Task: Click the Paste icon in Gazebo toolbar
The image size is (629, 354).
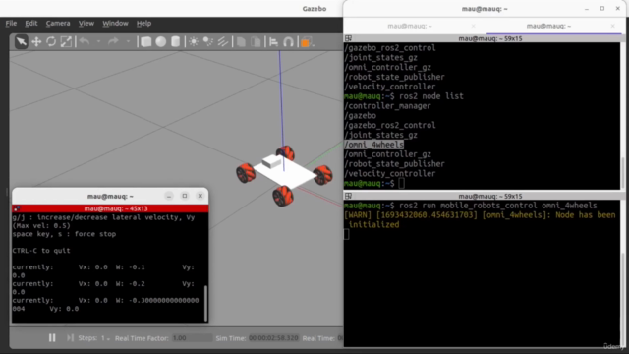Action: [x=256, y=41]
